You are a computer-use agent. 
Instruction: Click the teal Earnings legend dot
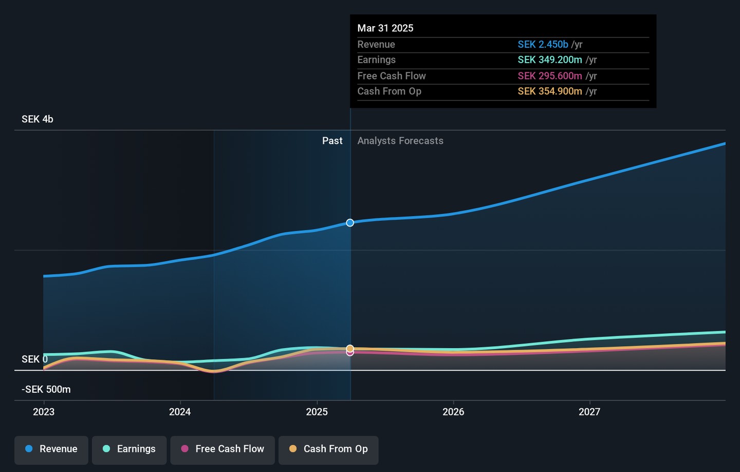tap(106, 449)
